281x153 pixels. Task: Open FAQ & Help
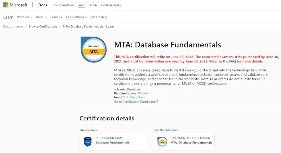pos(99,17)
